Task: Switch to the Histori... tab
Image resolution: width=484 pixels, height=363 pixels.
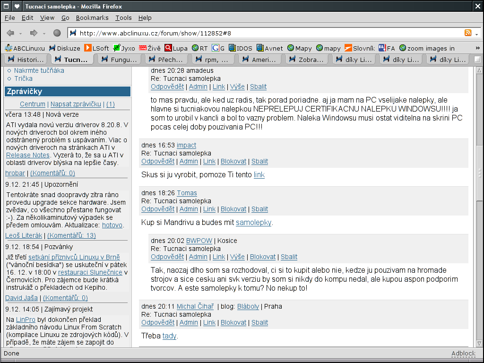Action: click(x=26, y=60)
